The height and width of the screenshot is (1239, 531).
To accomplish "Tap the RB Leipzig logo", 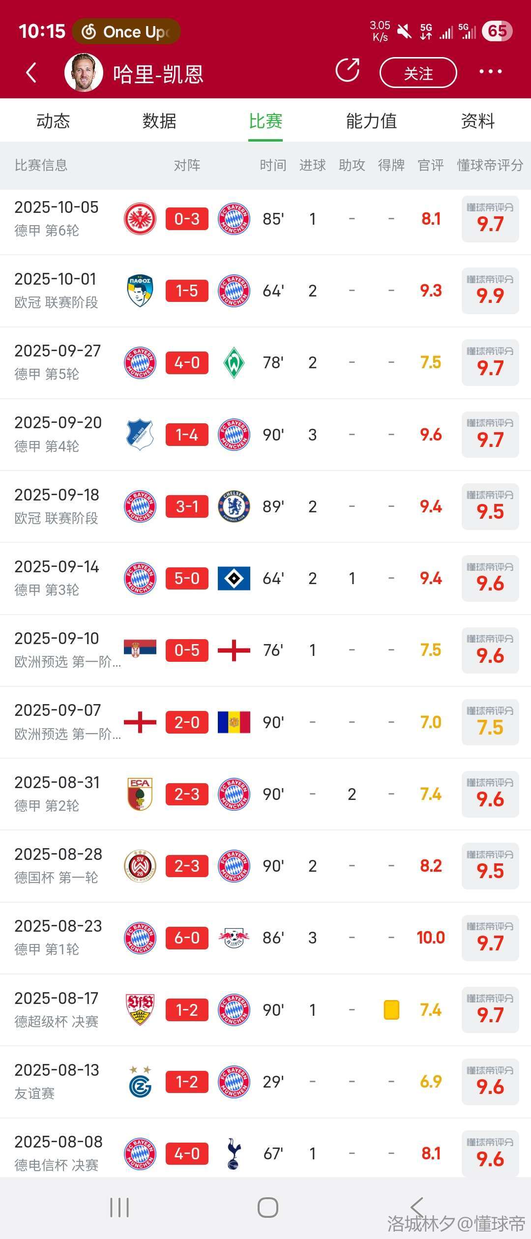I will click(234, 938).
